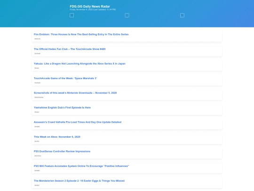Open the Fire Emblem: Three Houses best-selling article
Screen dimensions: 254x191
point(81,34)
